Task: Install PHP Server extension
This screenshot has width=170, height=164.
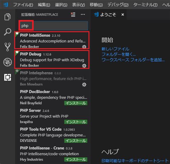Action: tap(76, 122)
